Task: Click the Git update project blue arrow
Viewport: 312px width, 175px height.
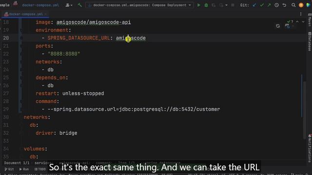Action: (x=254, y=5)
